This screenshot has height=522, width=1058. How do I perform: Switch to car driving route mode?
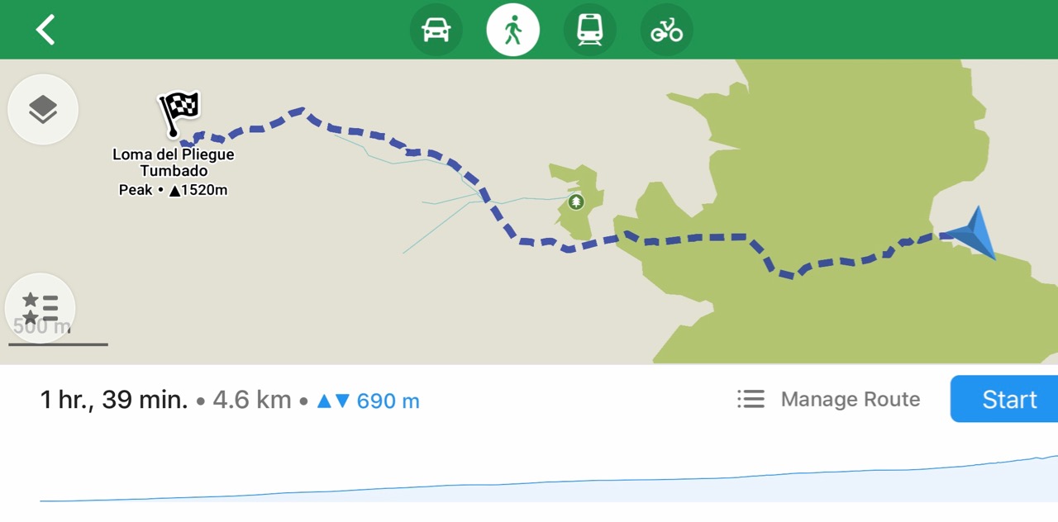pos(436,30)
